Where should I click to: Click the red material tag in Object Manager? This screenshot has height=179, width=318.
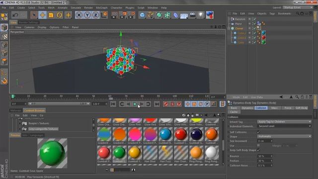tap(263, 38)
